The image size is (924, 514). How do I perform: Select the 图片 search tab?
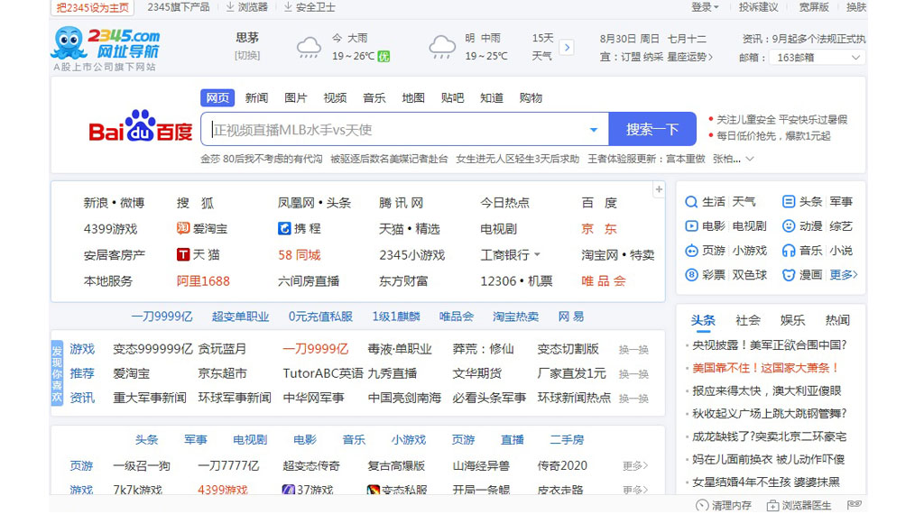click(x=295, y=97)
